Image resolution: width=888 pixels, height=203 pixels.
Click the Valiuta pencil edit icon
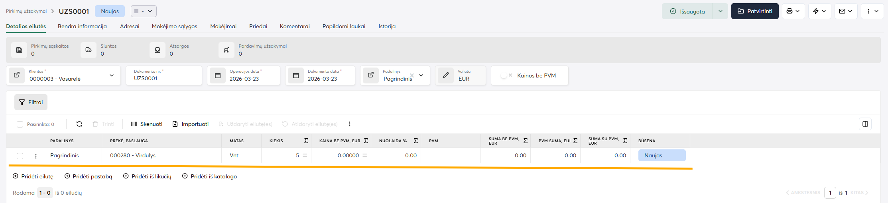(446, 75)
